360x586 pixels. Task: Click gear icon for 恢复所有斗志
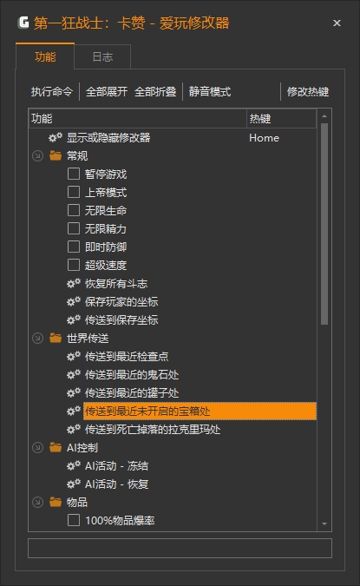click(74, 283)
